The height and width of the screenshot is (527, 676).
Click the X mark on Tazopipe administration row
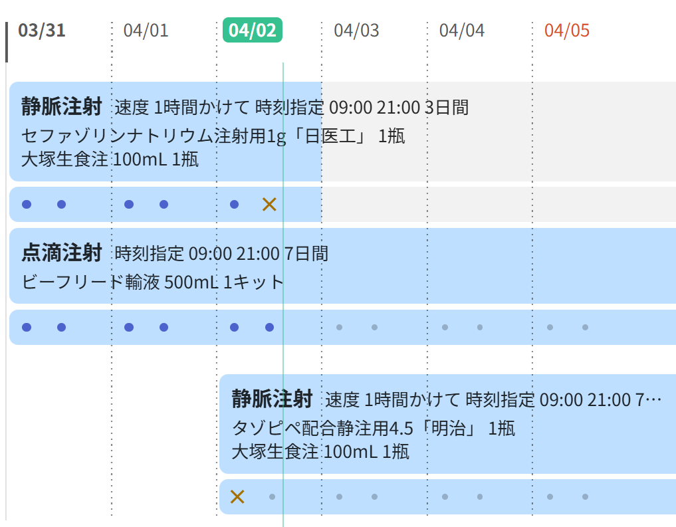237,496
